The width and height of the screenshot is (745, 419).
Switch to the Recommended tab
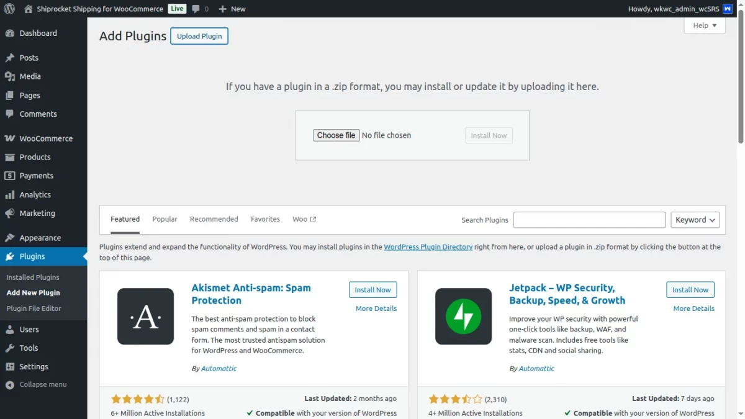[214, 219]
